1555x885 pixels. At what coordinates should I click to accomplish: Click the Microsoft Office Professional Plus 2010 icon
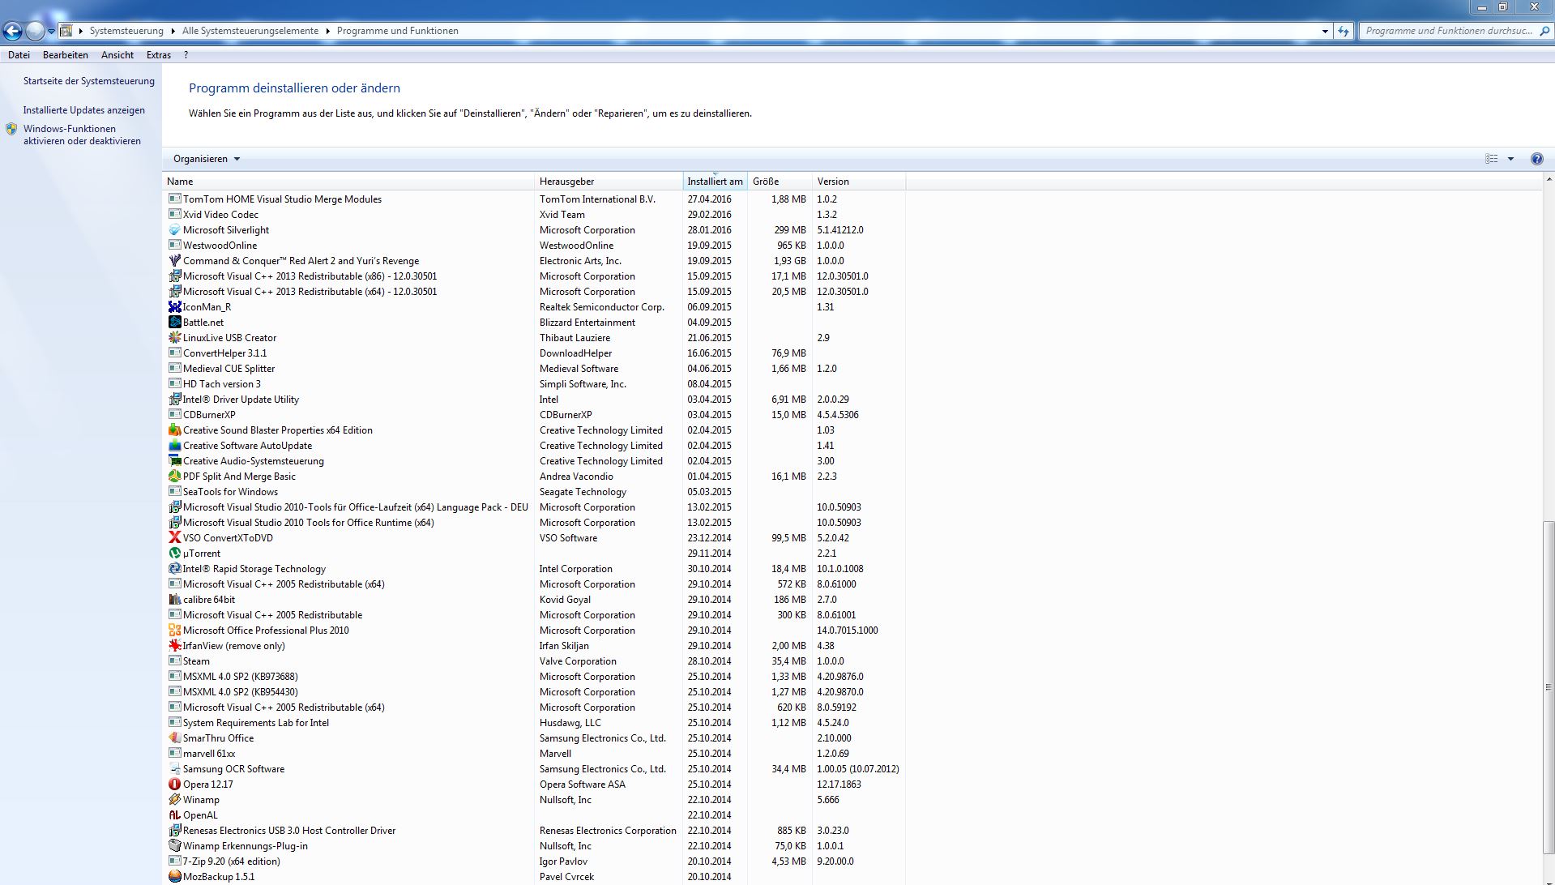(x=174, y=631)
